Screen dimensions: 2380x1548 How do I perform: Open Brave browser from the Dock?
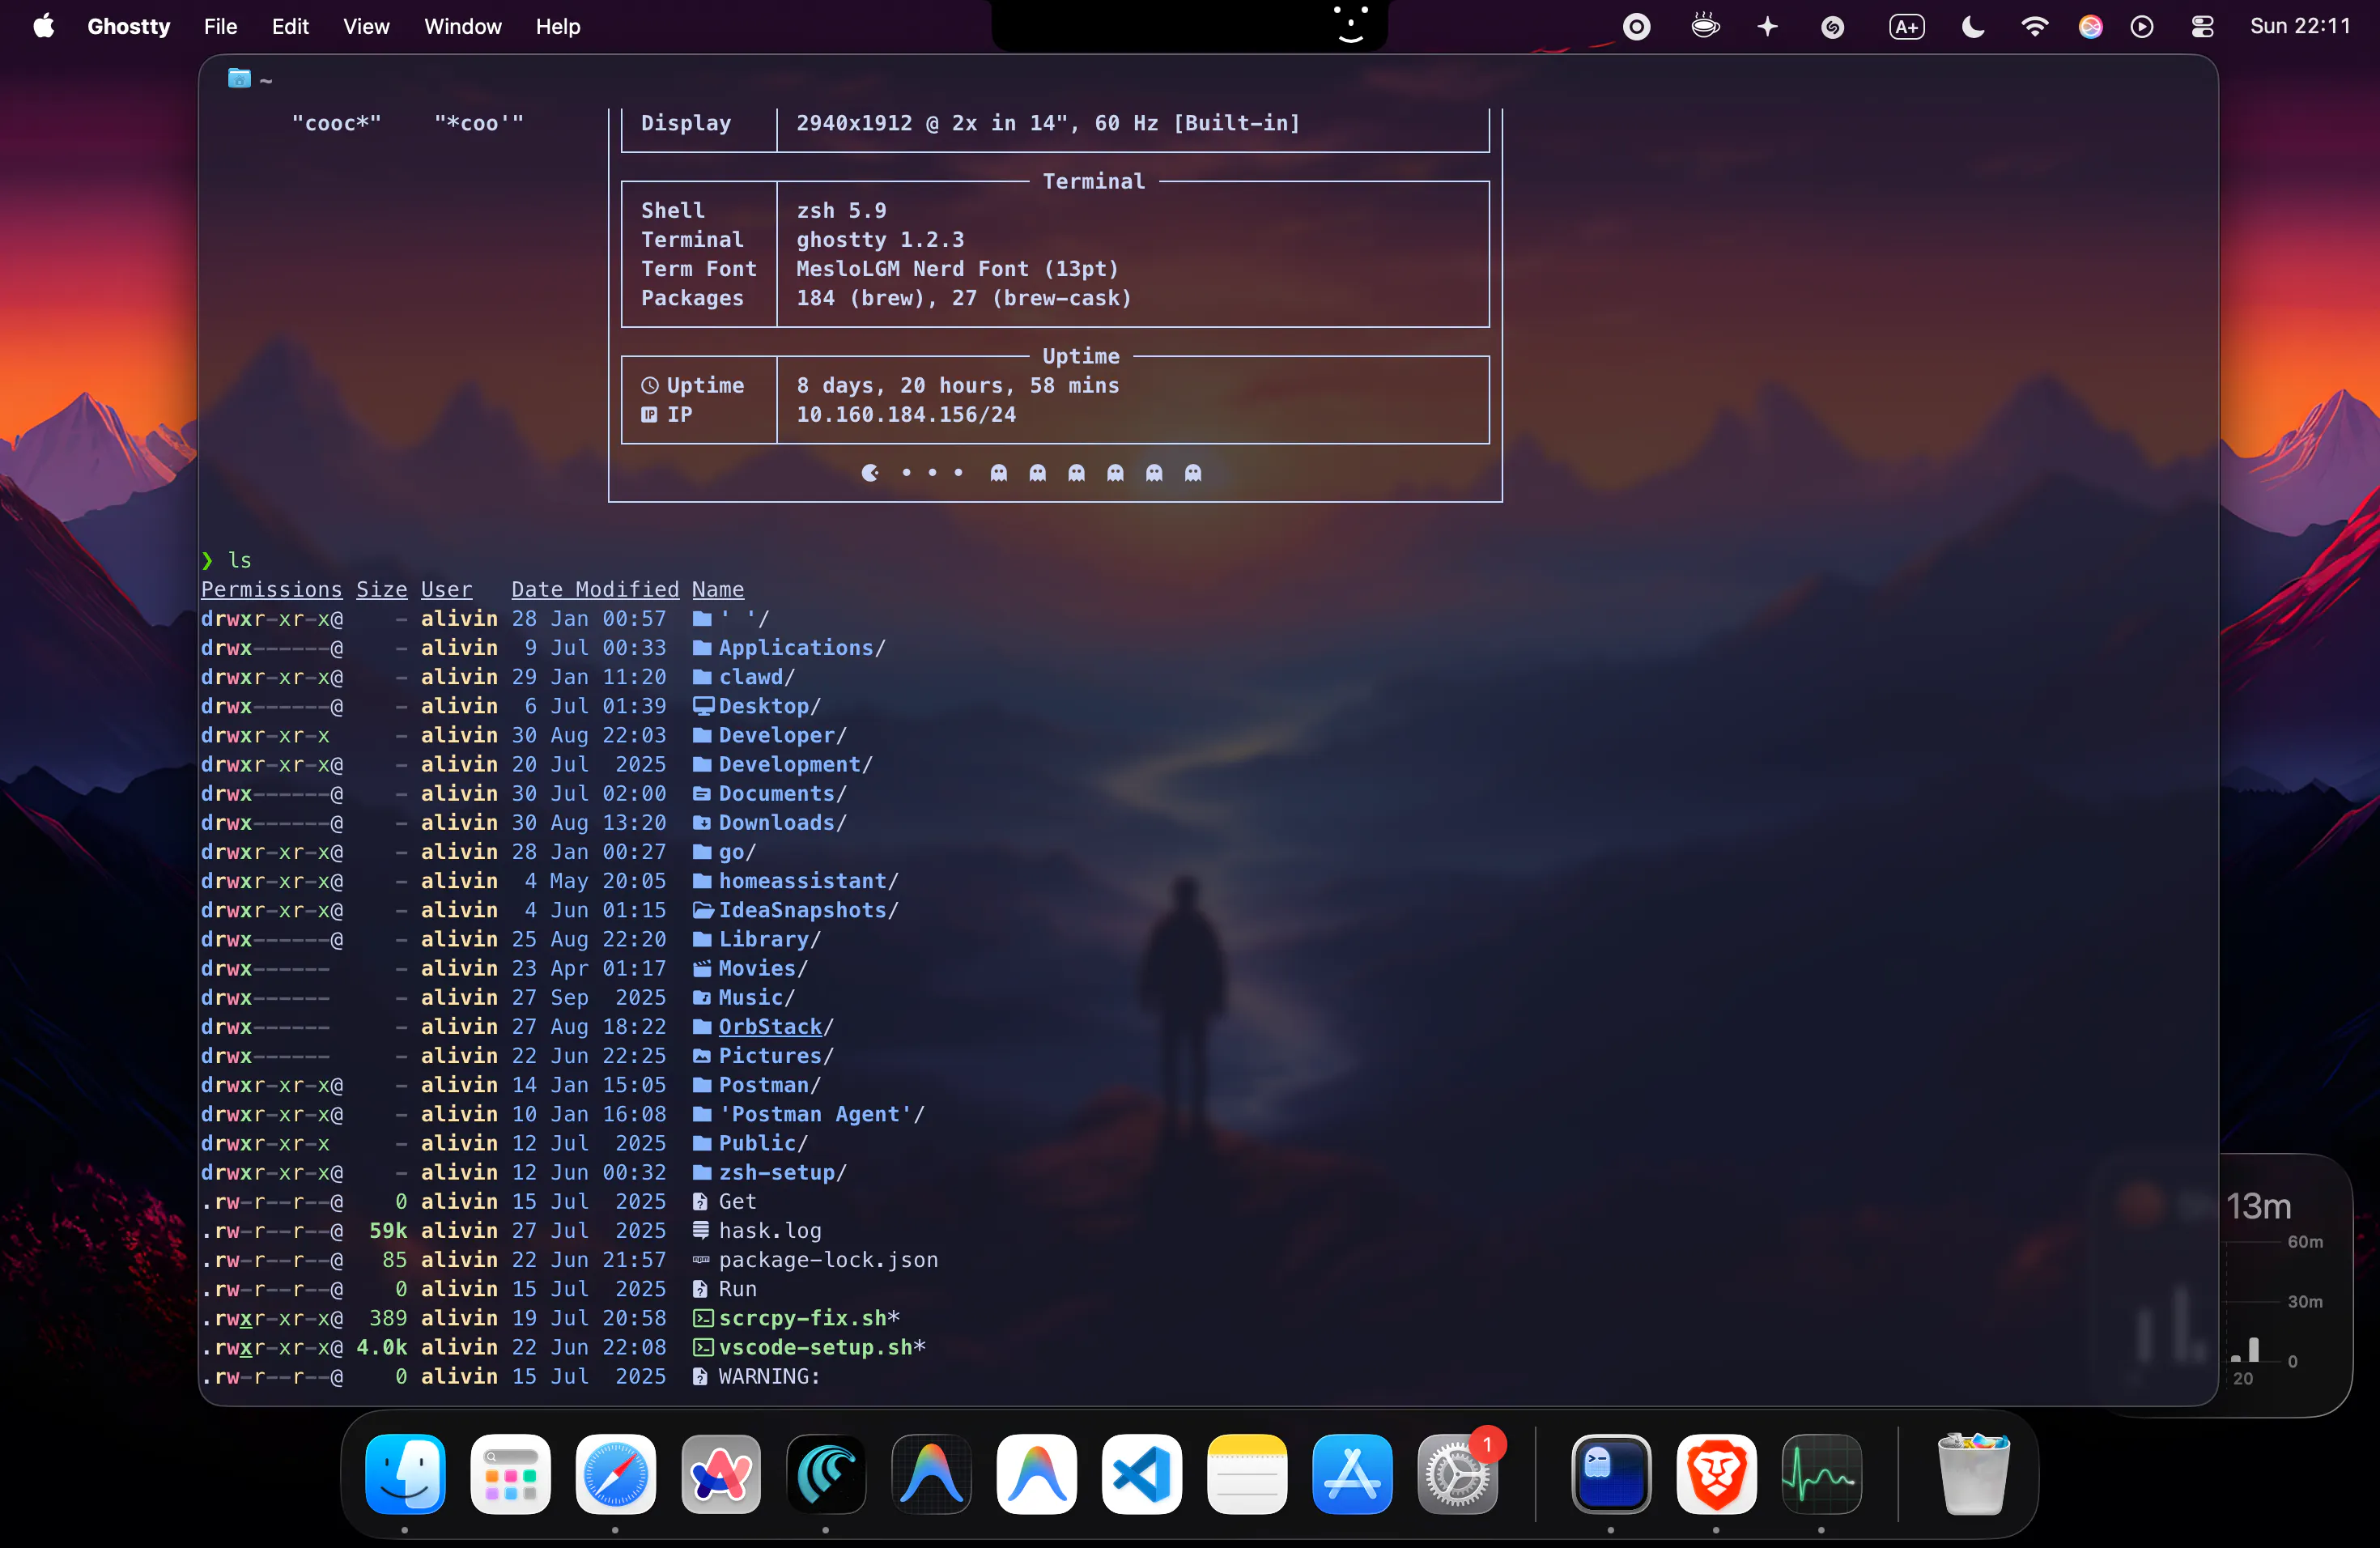(x=1716, y=1474)
